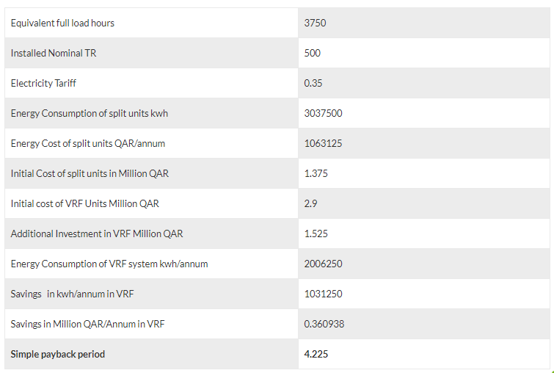Click Additional Investment in VRF label
Image resolution: width=554 pixels, height=373 pixels.
tap(97, 233)
